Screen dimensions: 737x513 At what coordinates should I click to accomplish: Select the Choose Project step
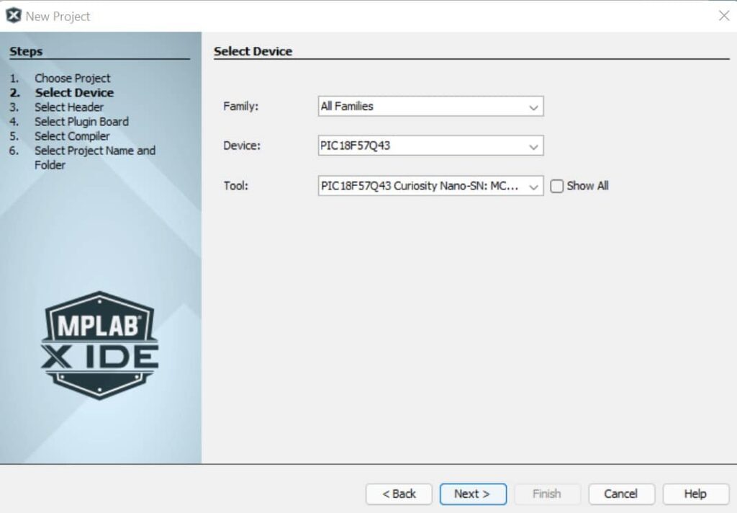click(x=72, y=78)
